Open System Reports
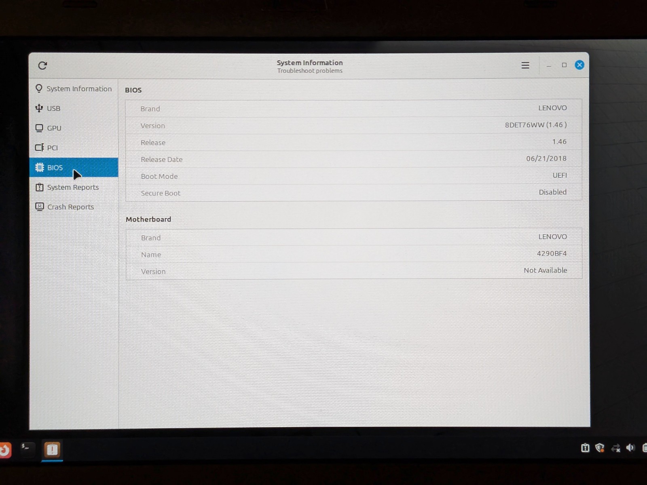Image resolution: width=647 pixels, height=485 pixels. point(74,187)
